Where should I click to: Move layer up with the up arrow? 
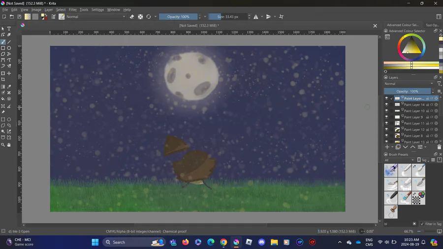tap(413, 147)
